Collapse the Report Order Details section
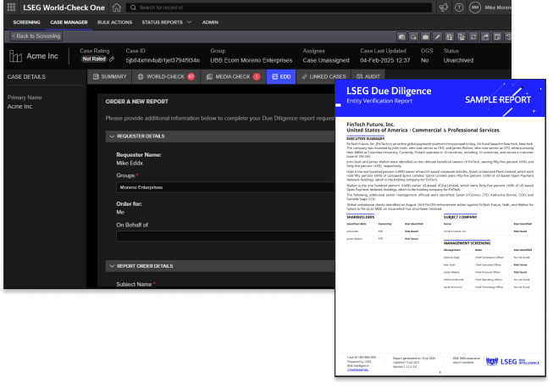Screen dimensions: 553x389 [113, 266]
